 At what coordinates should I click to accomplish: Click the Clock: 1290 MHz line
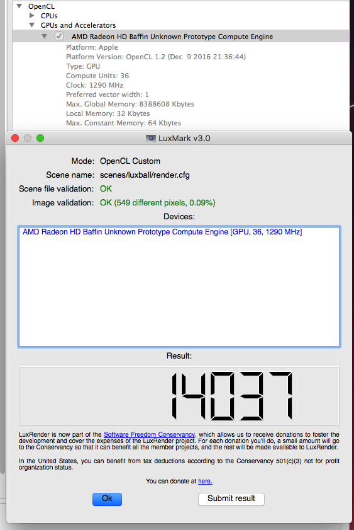[x=95, y=85]
